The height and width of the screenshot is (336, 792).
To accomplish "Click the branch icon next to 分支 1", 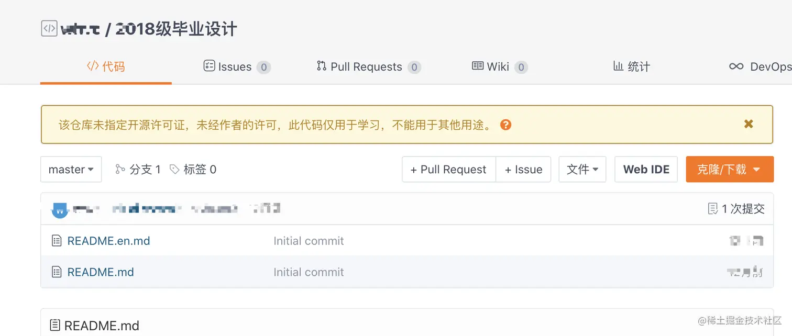I will [120, 169].
